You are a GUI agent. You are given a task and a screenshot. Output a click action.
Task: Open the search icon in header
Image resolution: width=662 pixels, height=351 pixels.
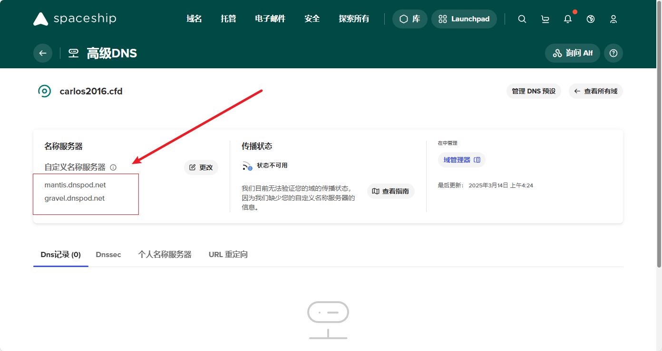tap(522, 19)
